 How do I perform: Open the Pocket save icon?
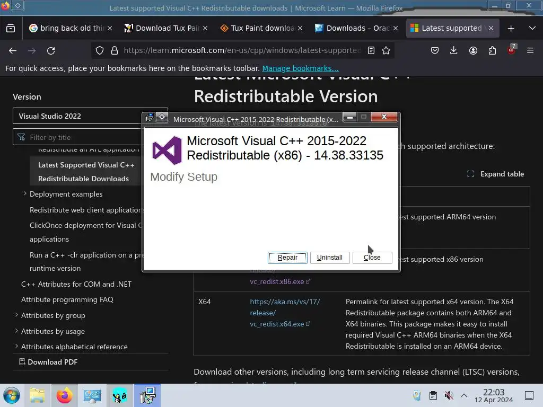coord(435,50)
